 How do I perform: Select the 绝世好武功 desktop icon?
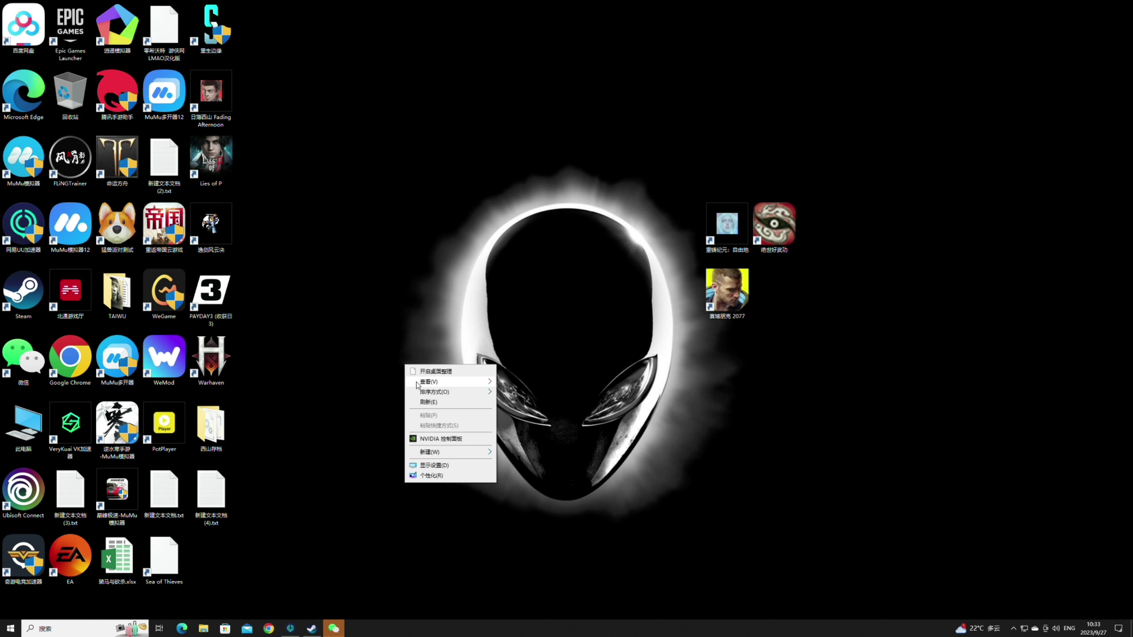(x=774, y=228)
